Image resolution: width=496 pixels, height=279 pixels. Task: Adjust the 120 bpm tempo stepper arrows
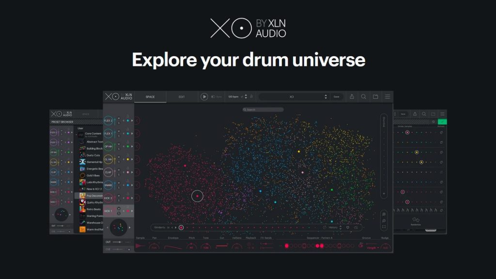pos(246,97)
